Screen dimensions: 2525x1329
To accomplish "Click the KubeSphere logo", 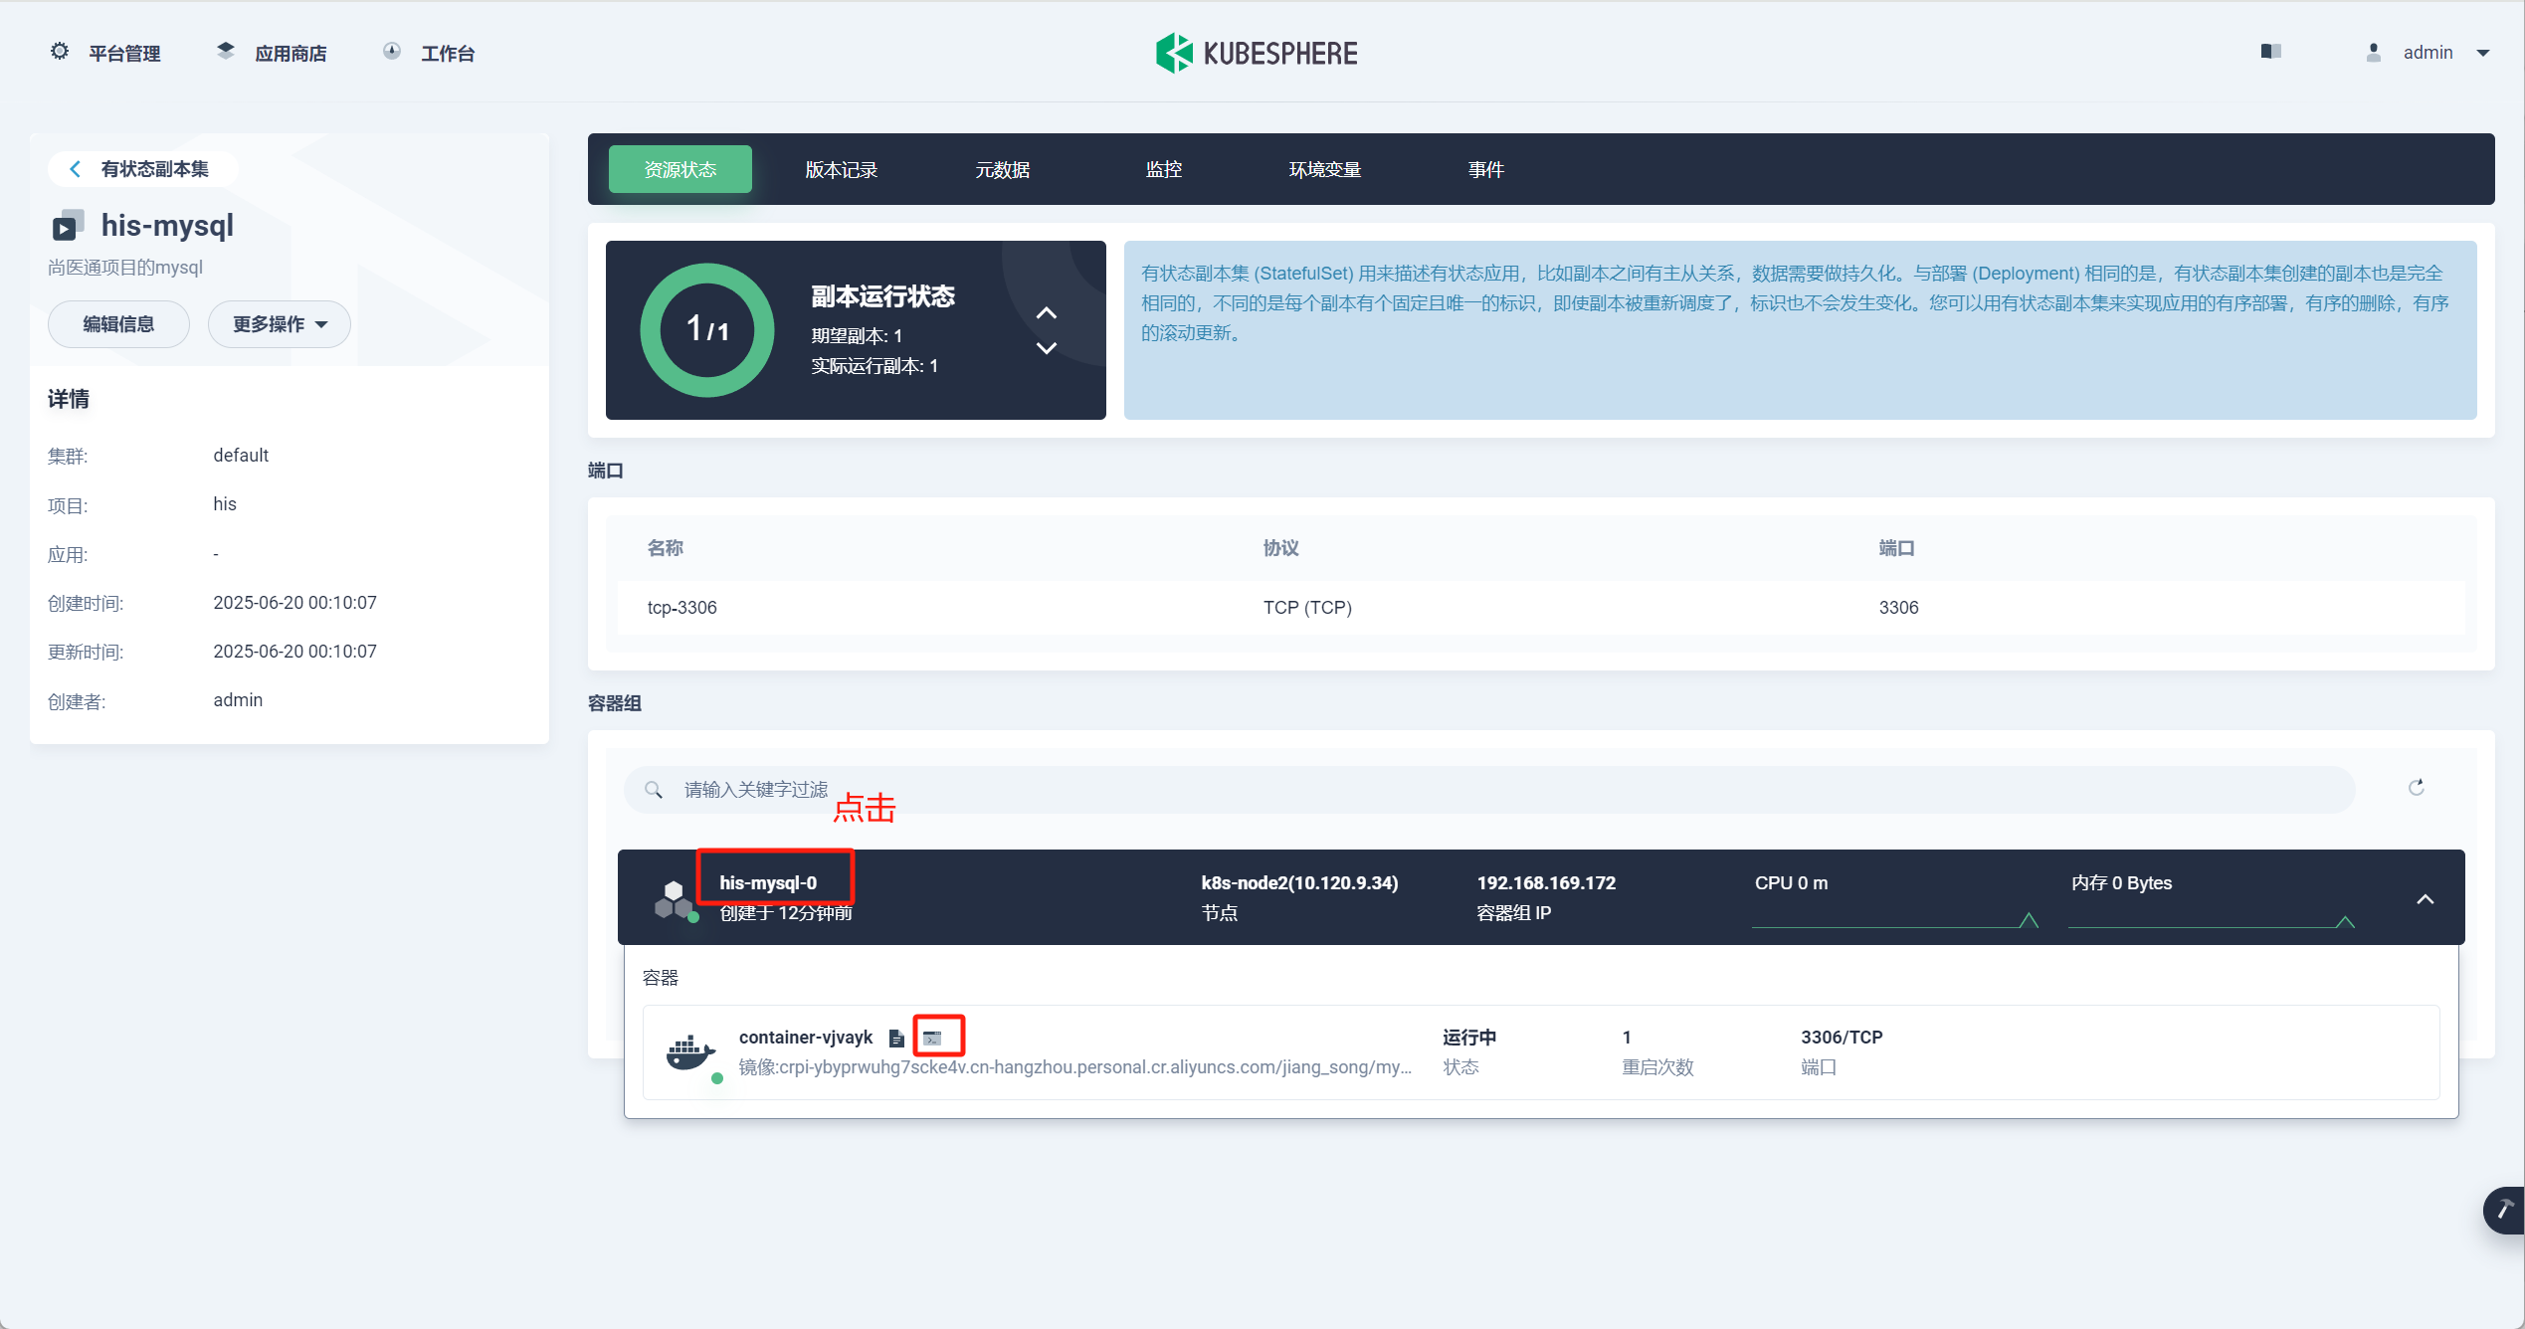I will [1257, 53].
